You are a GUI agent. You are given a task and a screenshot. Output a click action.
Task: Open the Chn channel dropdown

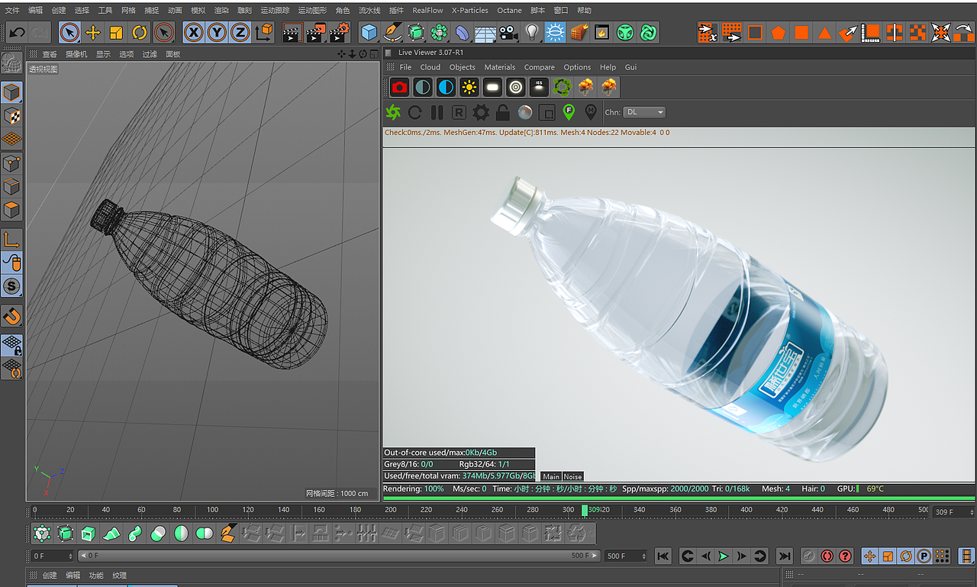click(x=644, y=112)
